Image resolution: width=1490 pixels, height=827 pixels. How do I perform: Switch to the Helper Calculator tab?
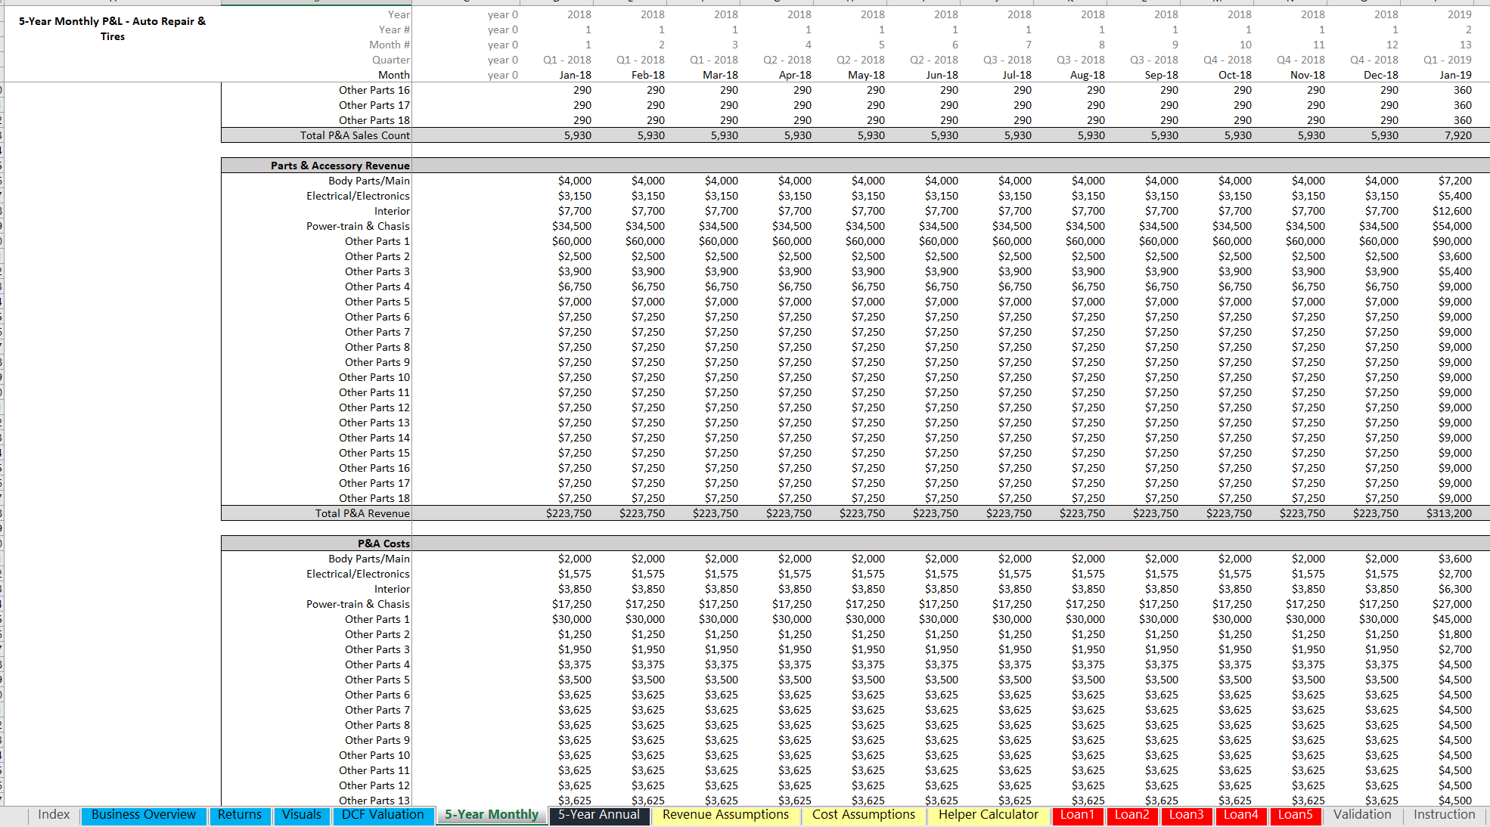pos(988,815)
